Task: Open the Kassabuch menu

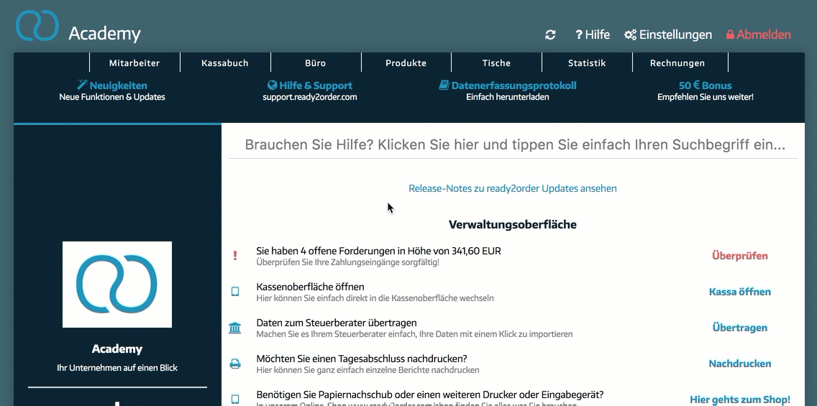Action: coord(225,63)
